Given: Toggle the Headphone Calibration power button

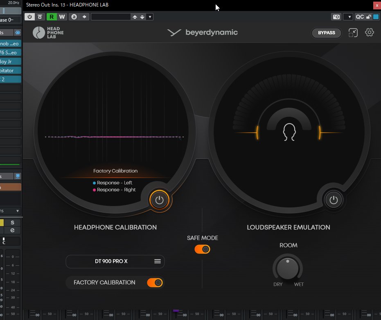Looking at the screenshot, I should pyautogui.click(x=160, y=200).
